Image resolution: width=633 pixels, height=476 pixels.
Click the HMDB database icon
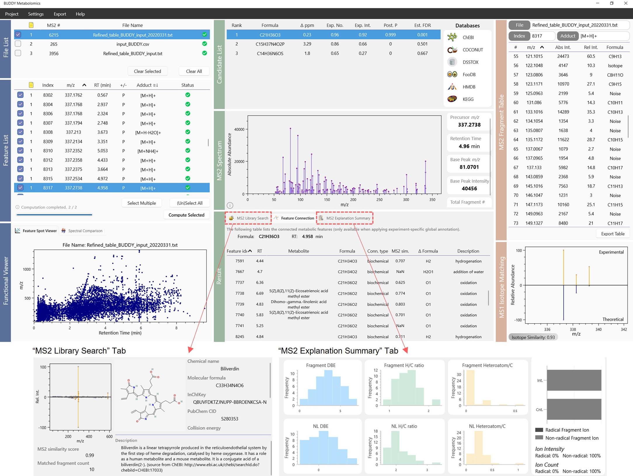(452, 87)
